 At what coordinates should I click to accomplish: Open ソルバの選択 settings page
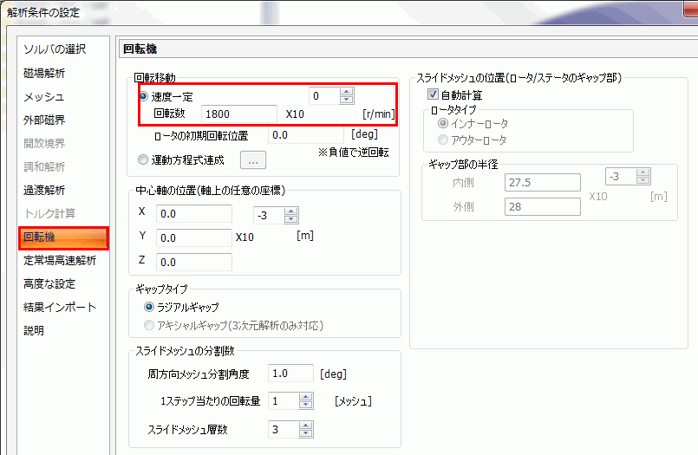tap(55, 49)
